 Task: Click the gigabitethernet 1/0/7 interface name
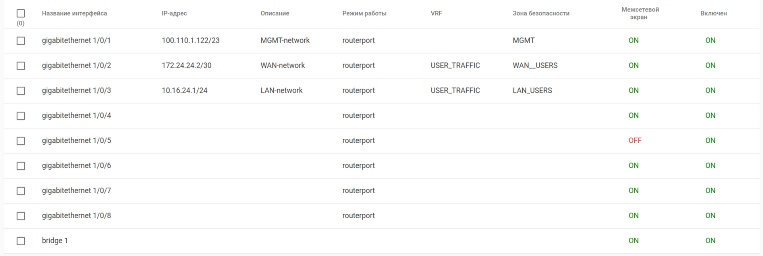click(x=76, y=191)
